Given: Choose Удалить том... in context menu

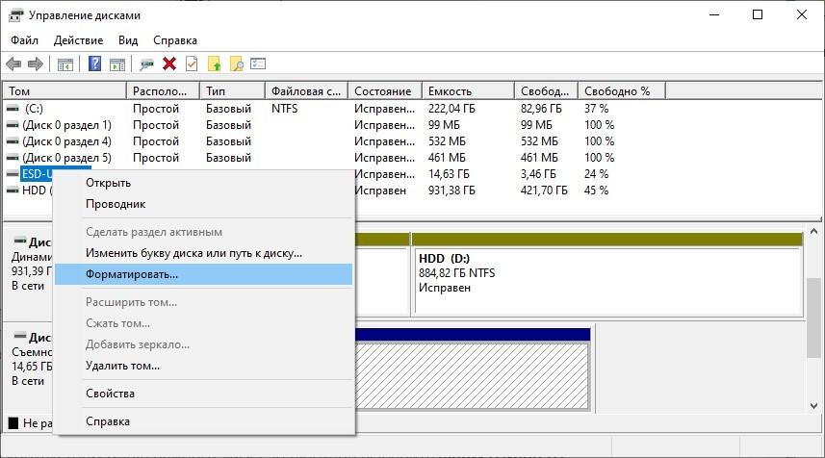Looking at the screenshot, I should pos(204,366).
